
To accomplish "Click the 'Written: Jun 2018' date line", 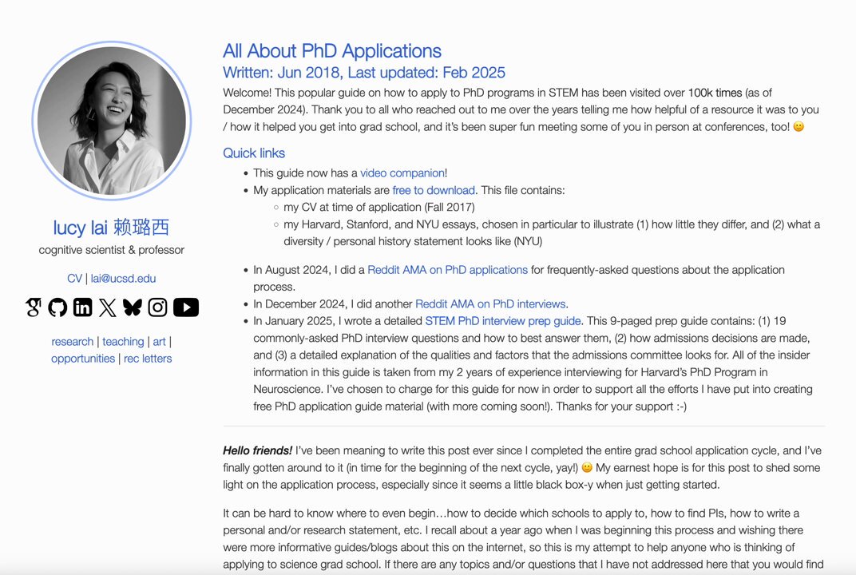I will 364,73.
